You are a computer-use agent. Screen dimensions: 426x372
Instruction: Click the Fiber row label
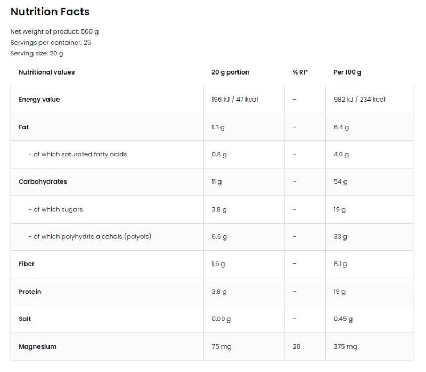point(27,264)
